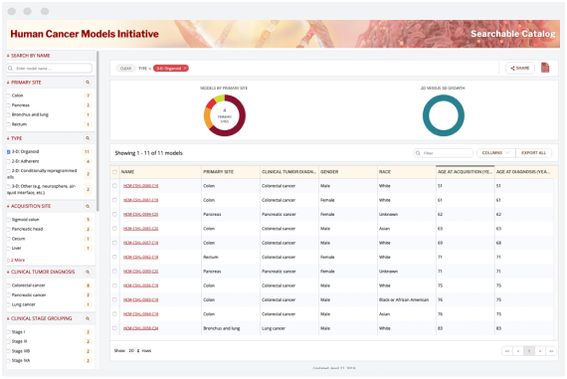Remove the 3-D Organoid filter chip
The width and height of the screenshot is (567, 379).
point(185,69)
